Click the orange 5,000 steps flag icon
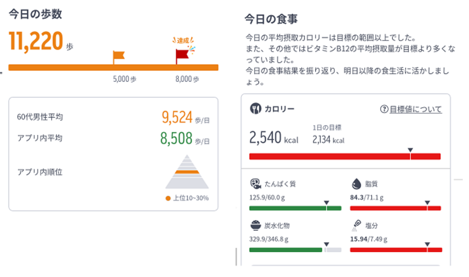The width and height of the screenshot is (469, 277). tap(118, 56)
